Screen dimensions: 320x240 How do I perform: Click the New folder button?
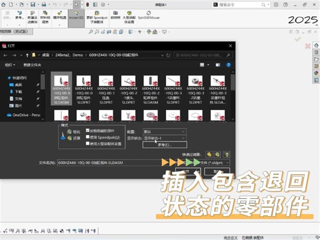32,65
